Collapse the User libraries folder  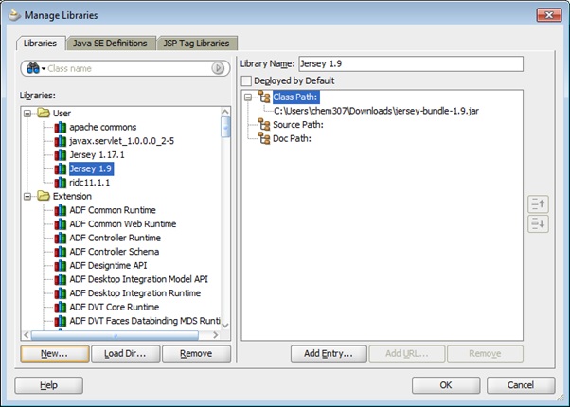click(x=27, y=114)
